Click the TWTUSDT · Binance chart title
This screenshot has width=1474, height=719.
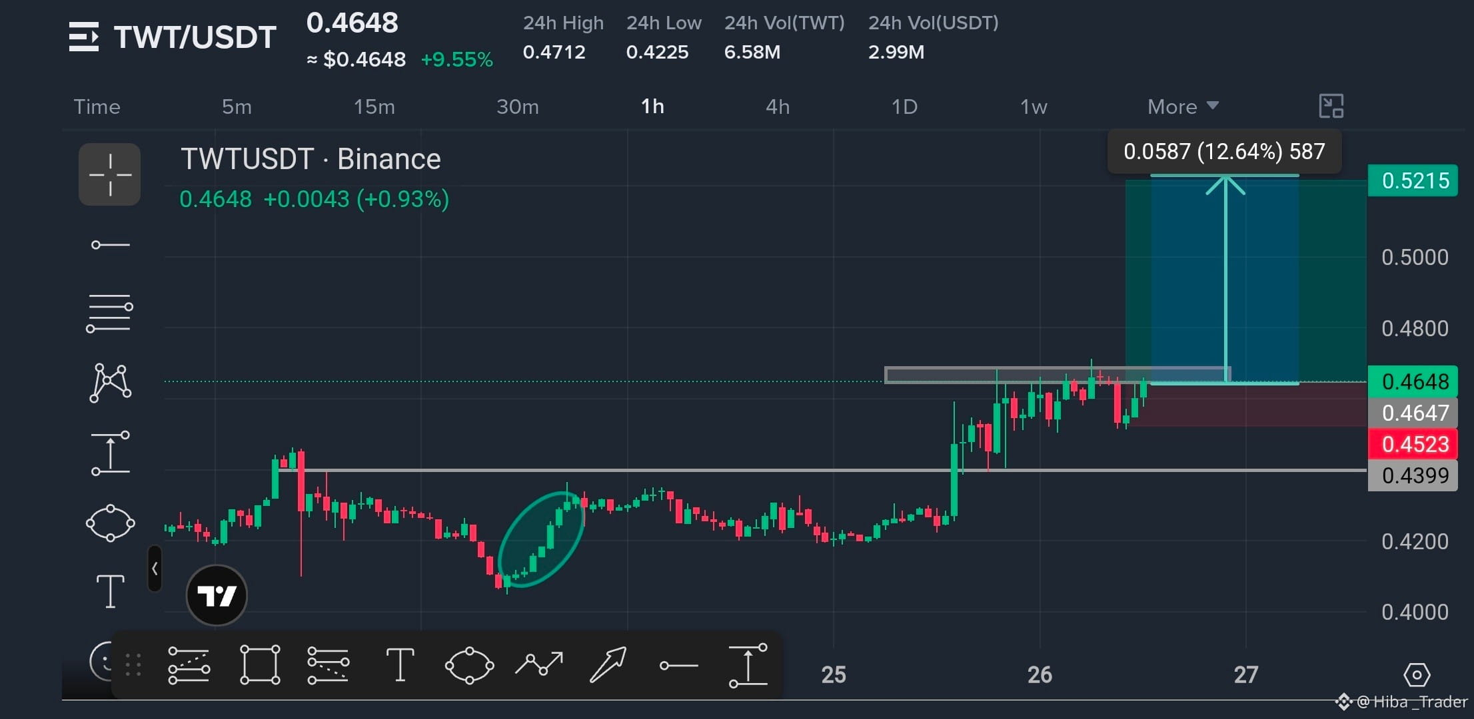(x=311, y=159)
